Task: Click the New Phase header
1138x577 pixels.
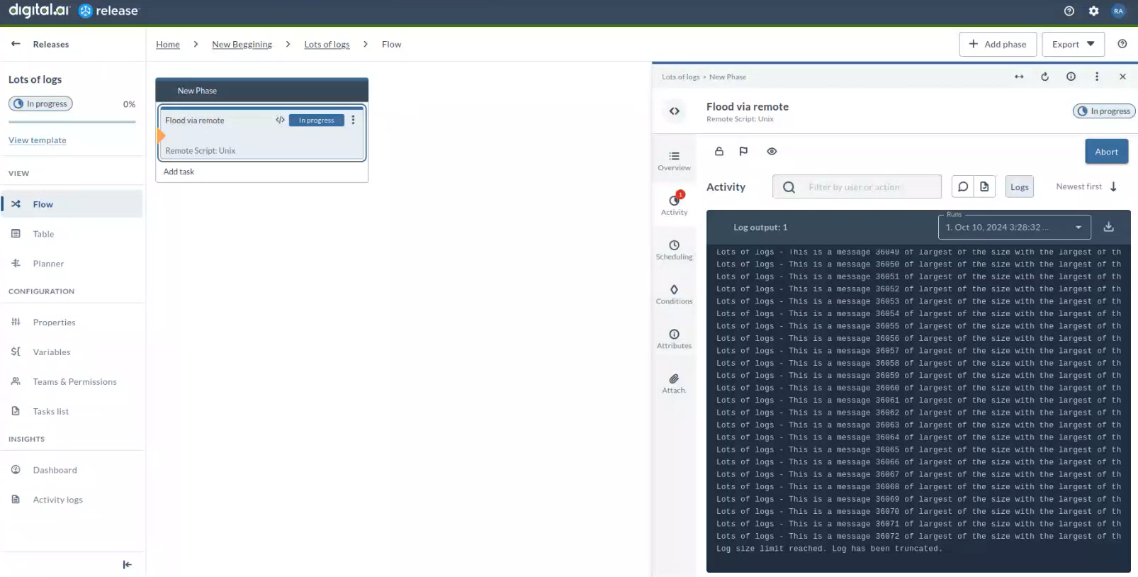Action: (261, 90)
